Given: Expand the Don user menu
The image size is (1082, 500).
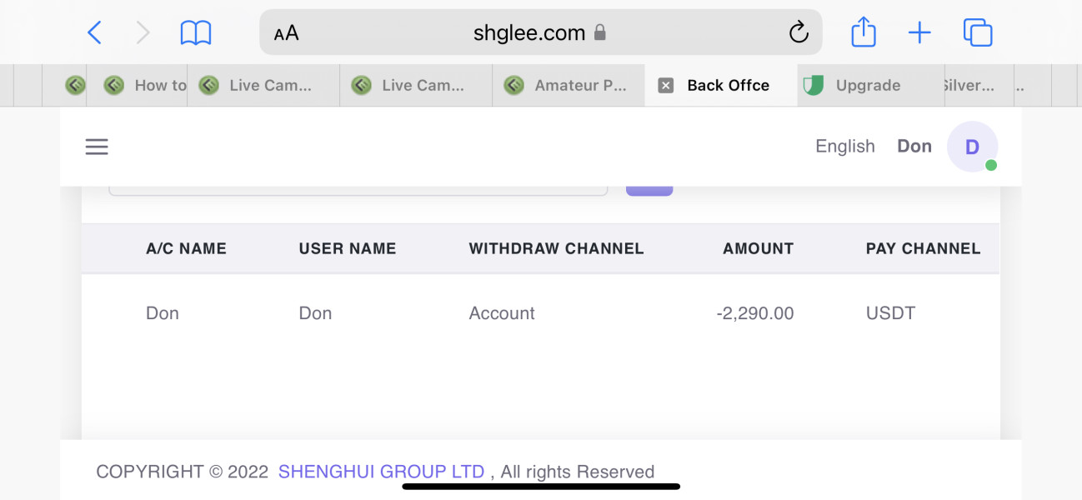Looking at the screenshot, I should (x=914, y=147).
